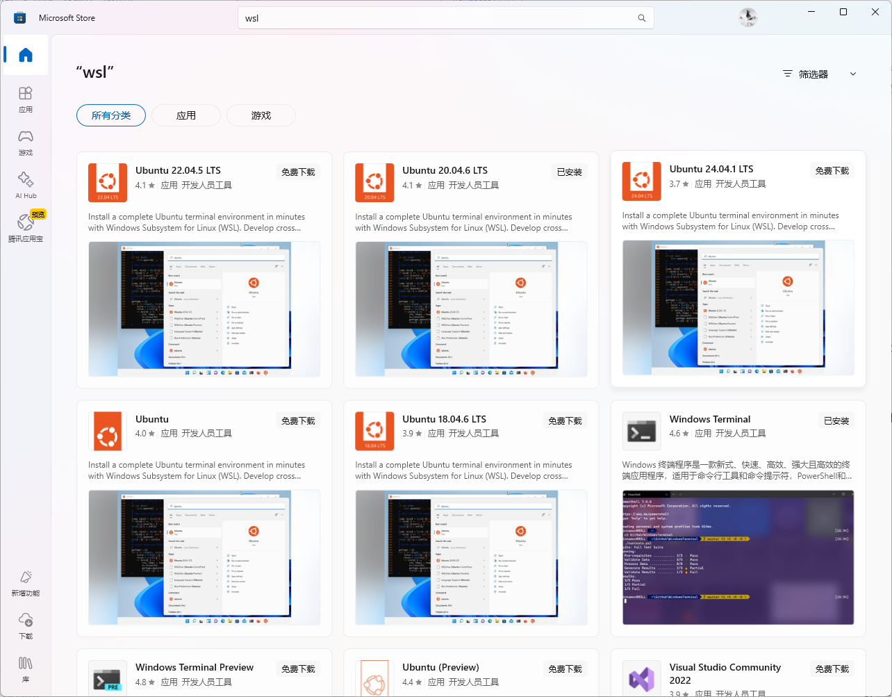Click 免费下载 for Ubuntu 18.04.6 LTS
Viewport: 892px width, 697px height.
(565, 420)
